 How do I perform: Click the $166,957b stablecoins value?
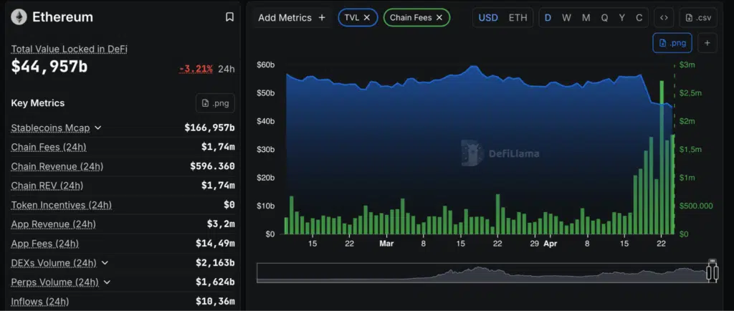tap(209, 128)
